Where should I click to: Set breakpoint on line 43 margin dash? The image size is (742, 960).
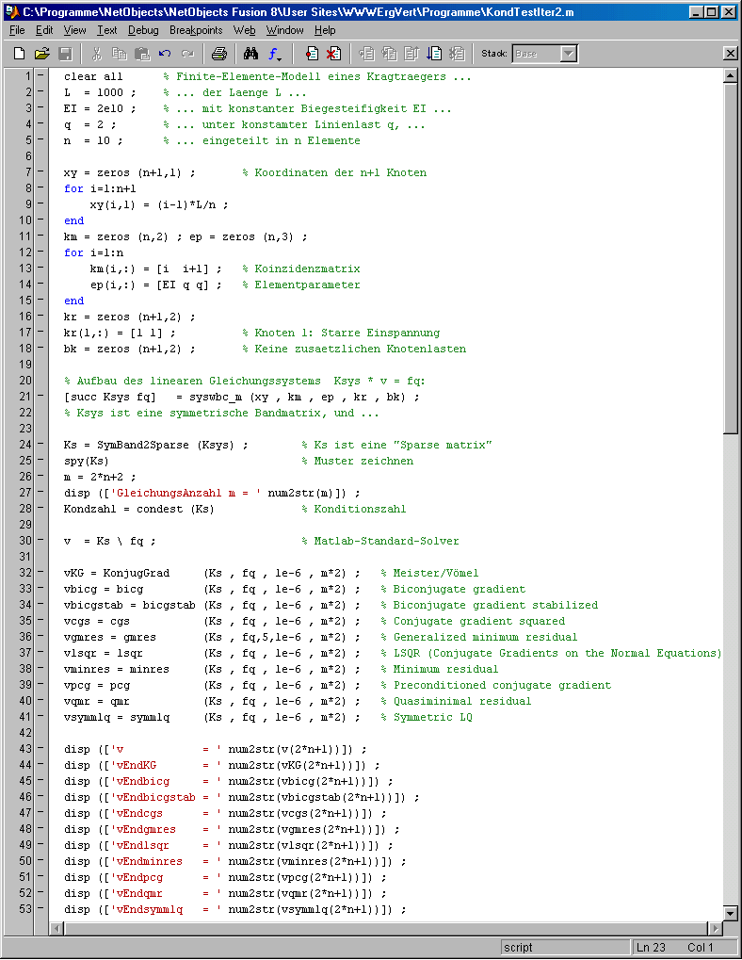tap(40, 749)
